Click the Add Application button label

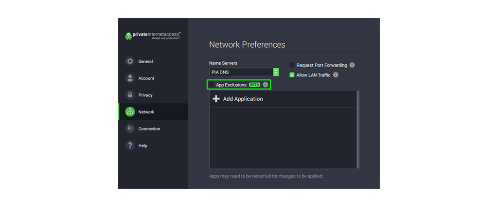tap(243, 99)
